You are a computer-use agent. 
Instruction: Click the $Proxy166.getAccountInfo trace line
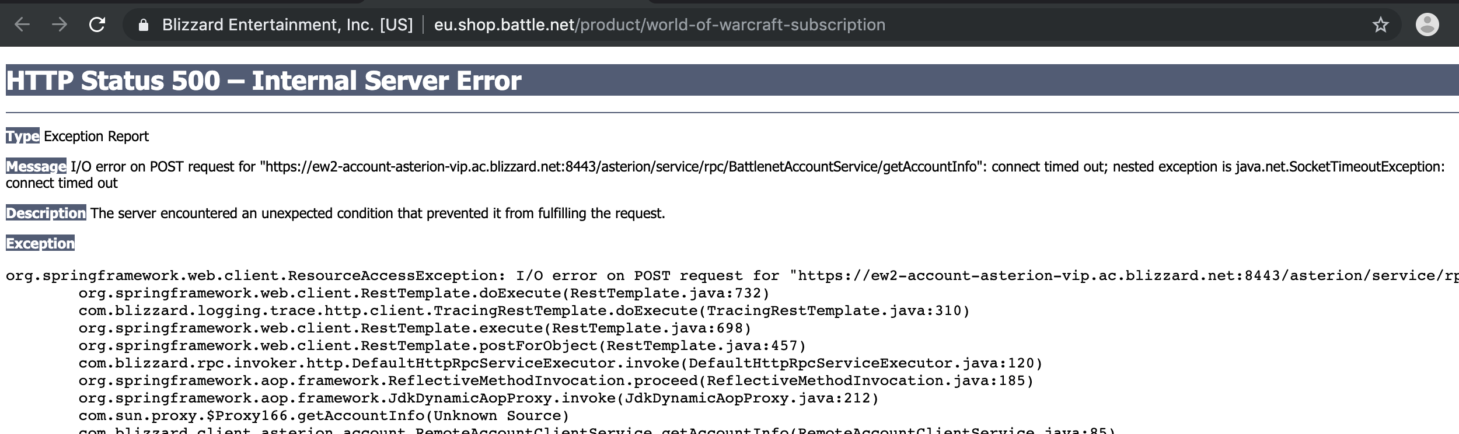(x=324, y=415)
